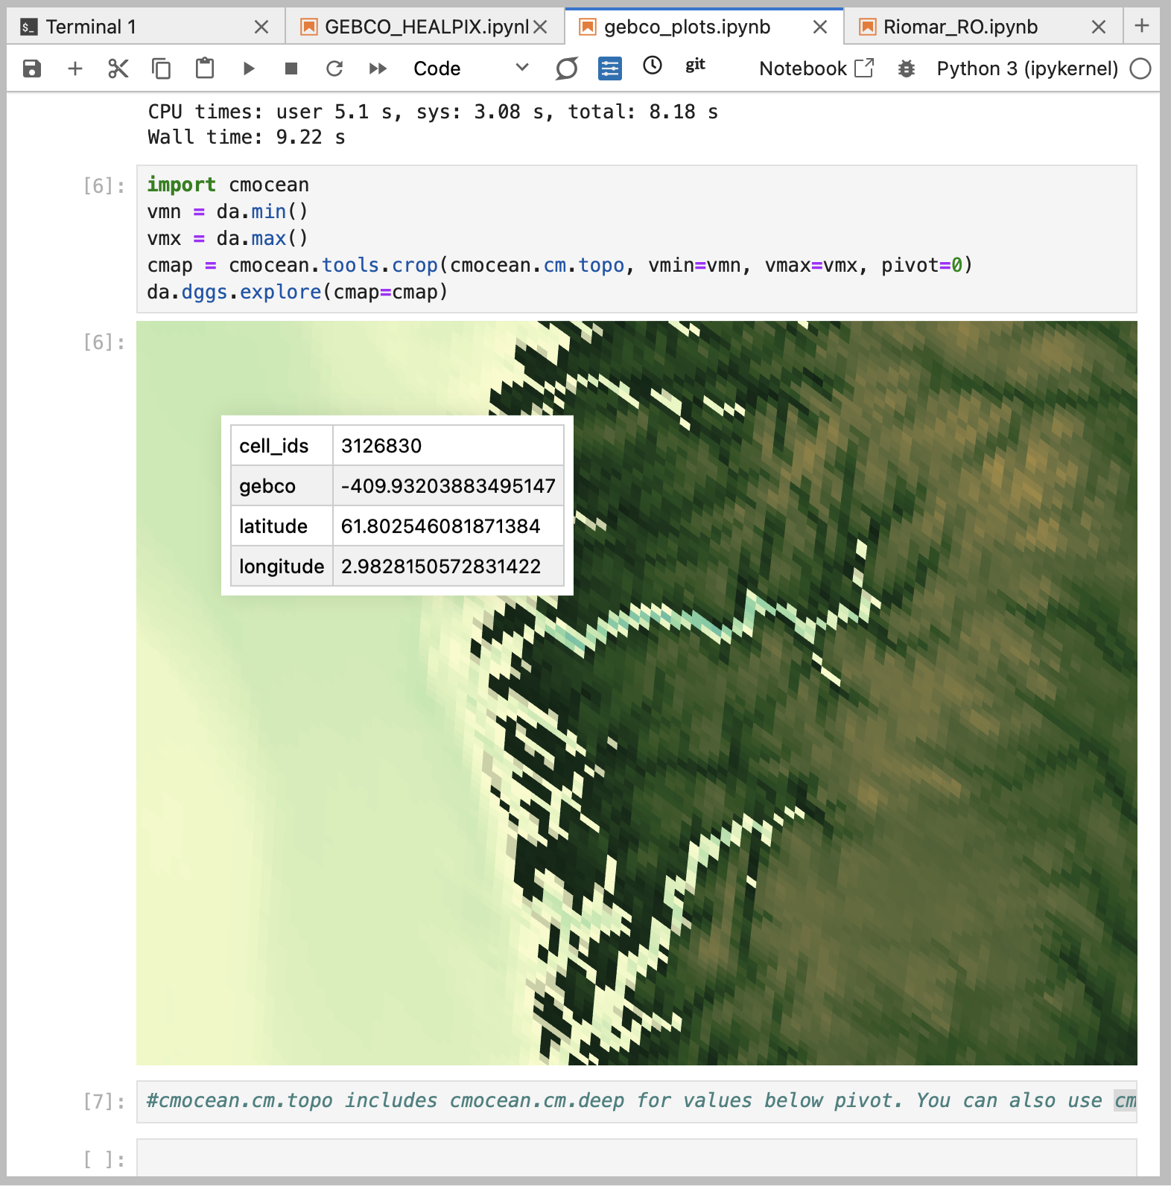Save the notebook with the floppy disk icon

coord(32,69)
